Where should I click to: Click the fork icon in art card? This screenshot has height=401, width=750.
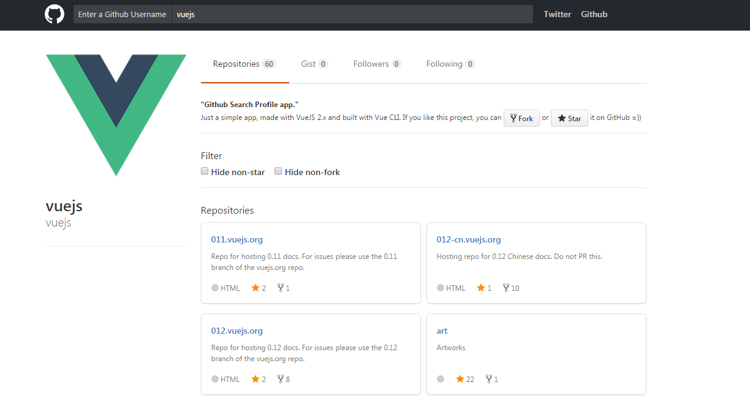point(489,379)
